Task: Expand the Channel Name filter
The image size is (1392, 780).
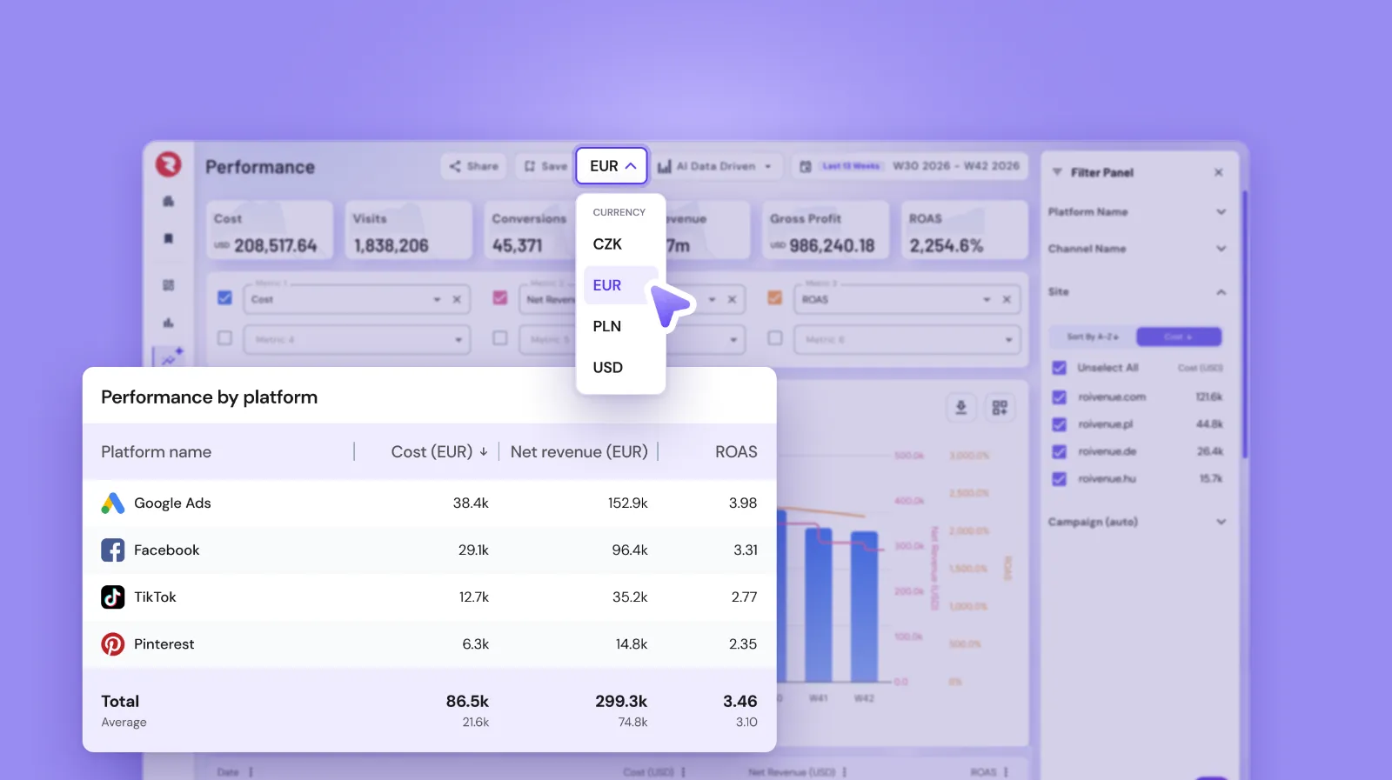Action: (1221, 249)
